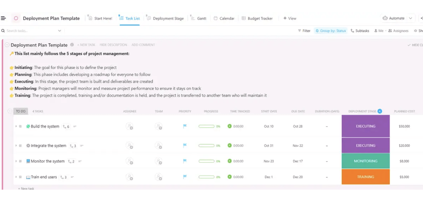423x211 pixels.
Task: Collapse the Deployment Plan Template list
Action: point(7,45)
